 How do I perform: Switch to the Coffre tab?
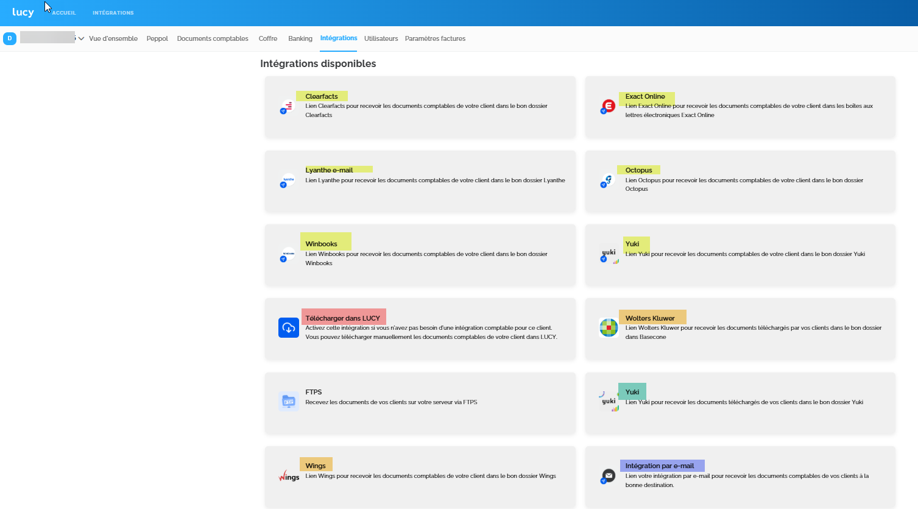(x=268, y=38)
